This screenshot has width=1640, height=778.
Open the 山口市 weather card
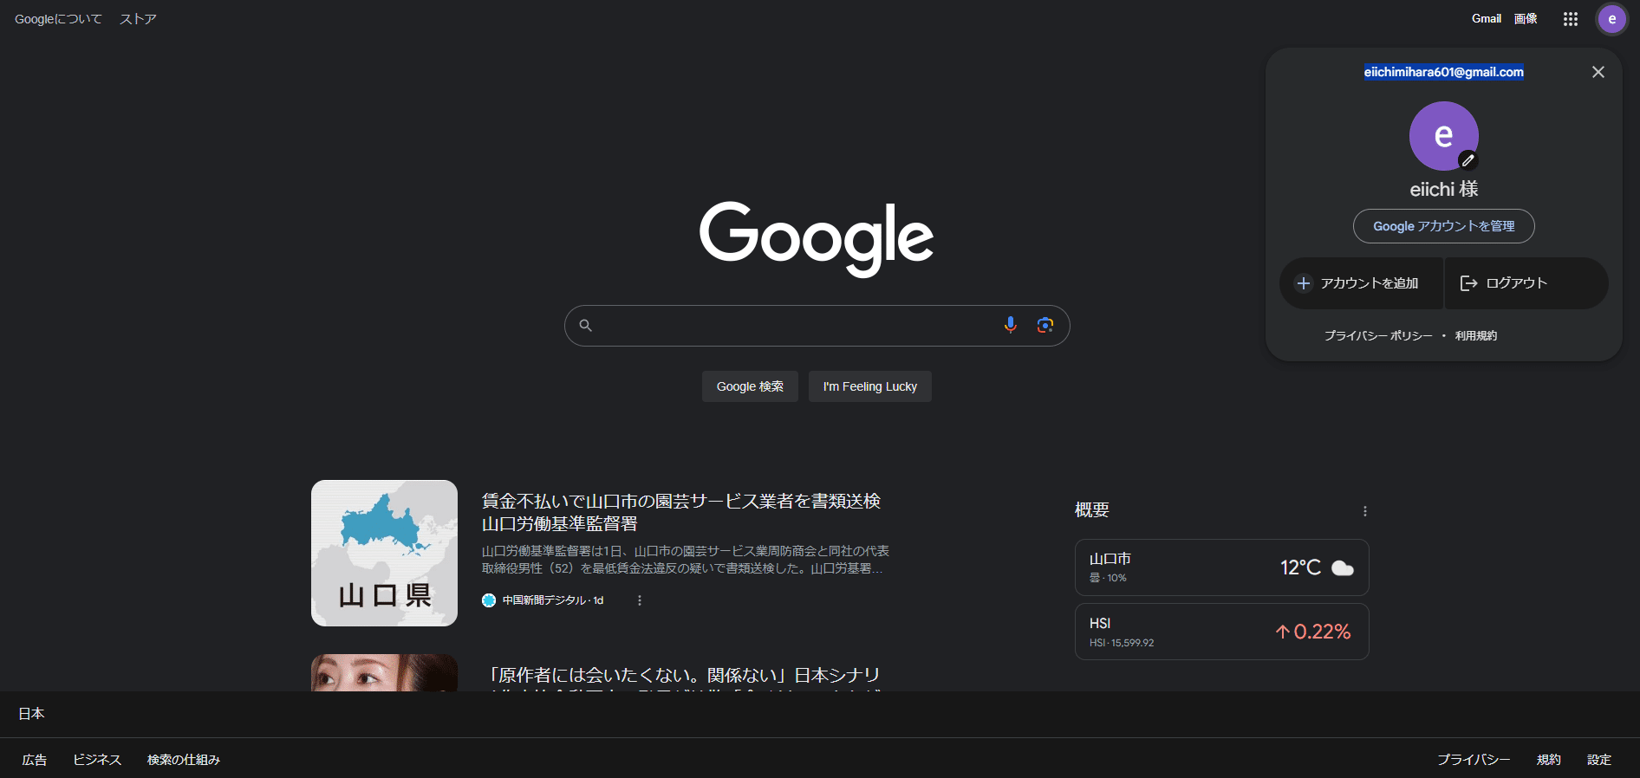[1222, 567]
